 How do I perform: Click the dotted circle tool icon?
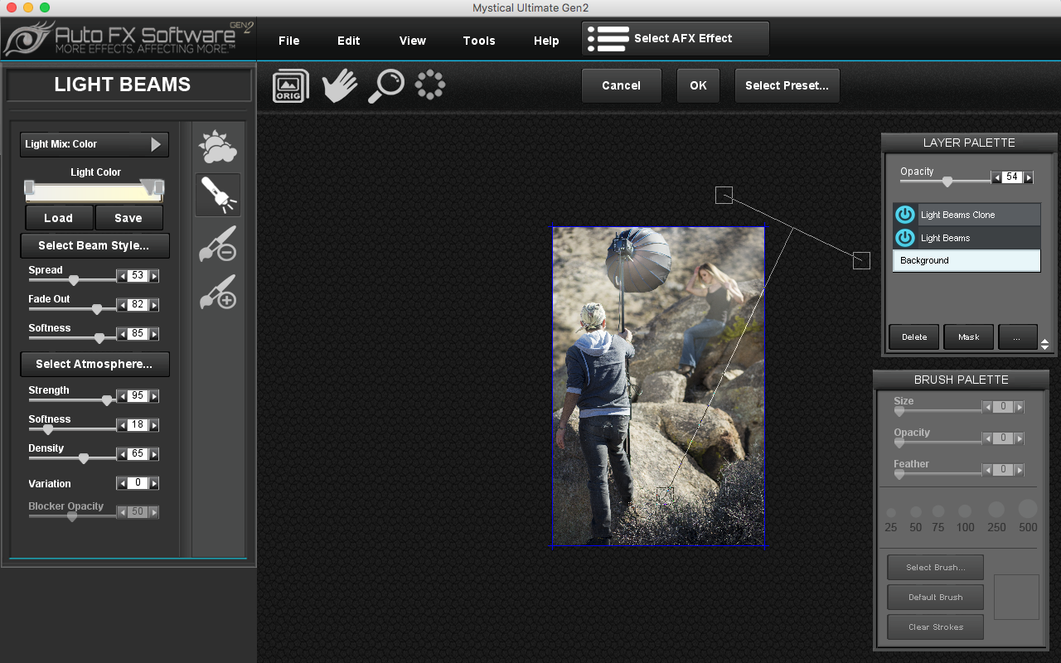click(x=430, y=85)
